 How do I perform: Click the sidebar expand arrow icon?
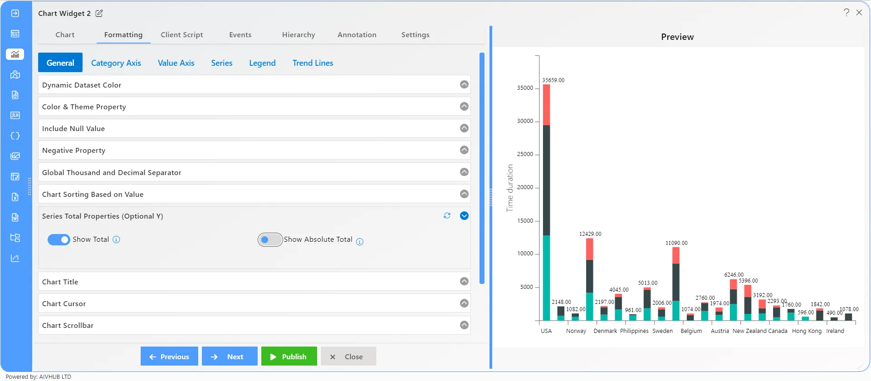pyautogui.click(x=15, y=13)
